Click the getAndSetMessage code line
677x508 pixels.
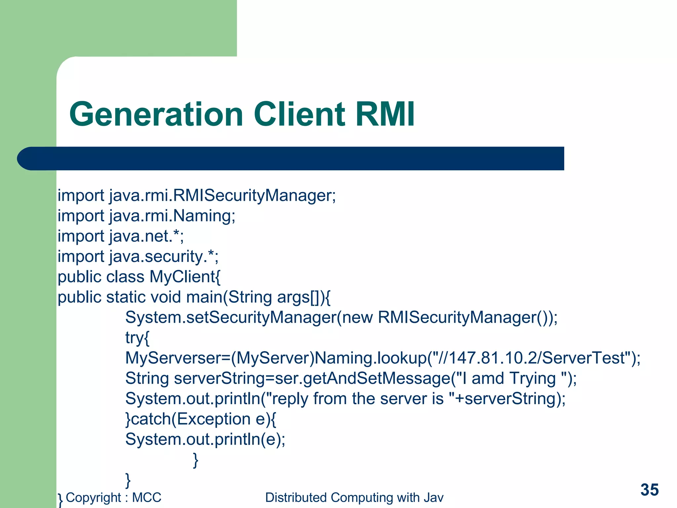(x=351, y=378)
